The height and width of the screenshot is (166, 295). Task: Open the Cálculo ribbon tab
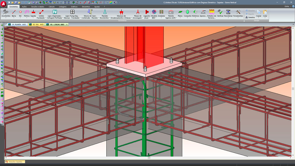pyautogui.click(x=52, y=6)
